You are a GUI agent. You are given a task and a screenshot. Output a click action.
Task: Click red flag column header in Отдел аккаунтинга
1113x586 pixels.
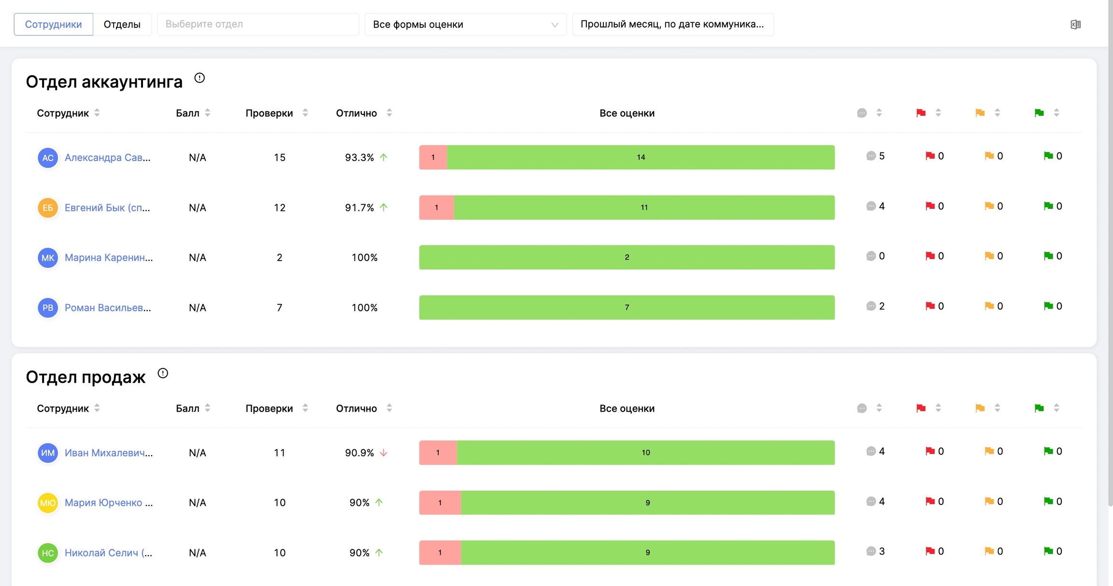click(921, 113)
